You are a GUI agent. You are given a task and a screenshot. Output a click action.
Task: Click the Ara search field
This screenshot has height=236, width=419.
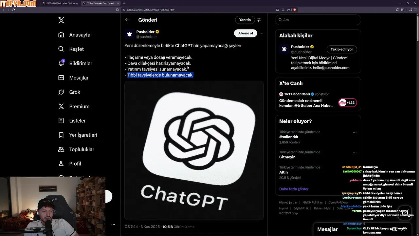318,20
